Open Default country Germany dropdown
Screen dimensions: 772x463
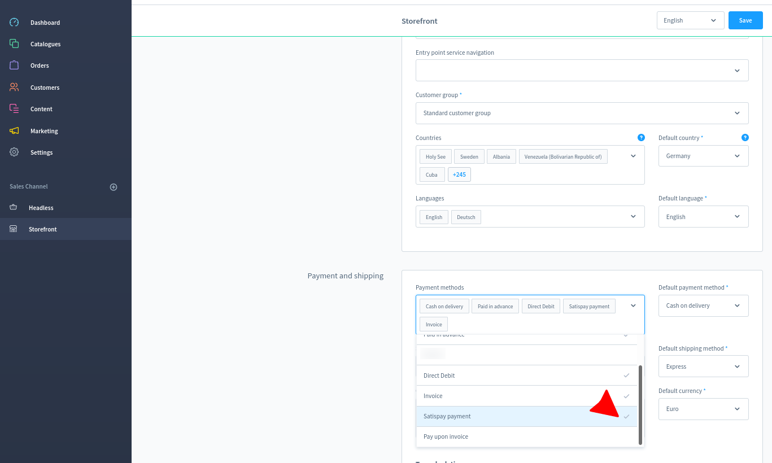[x=704, y=156]
